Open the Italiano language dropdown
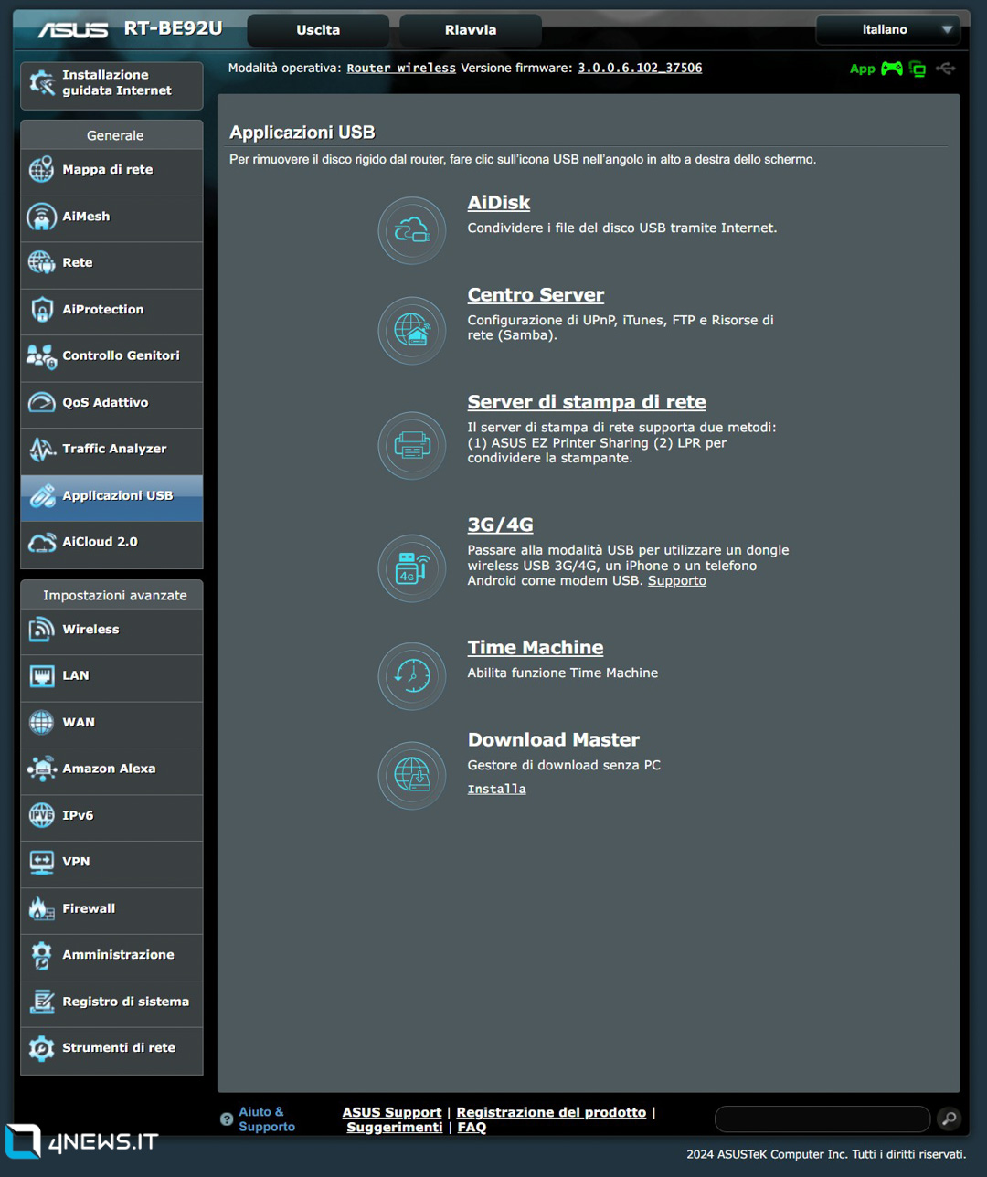 pyautogui.click(x=887, y=29)
